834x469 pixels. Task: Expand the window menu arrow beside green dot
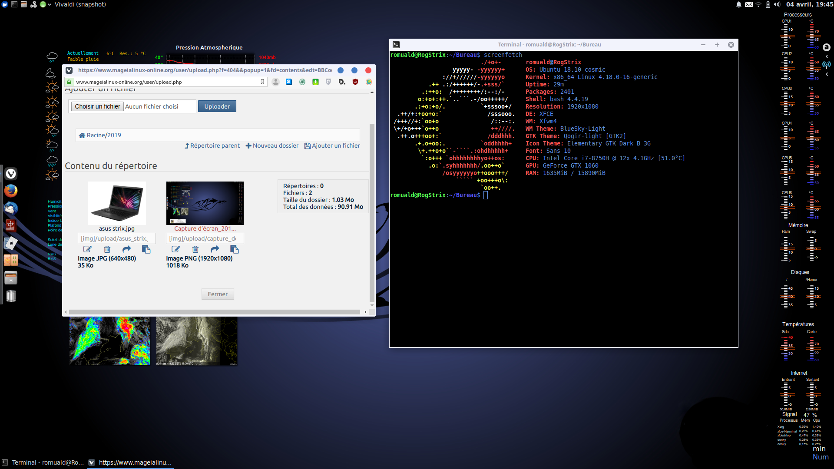coord(50,4)
